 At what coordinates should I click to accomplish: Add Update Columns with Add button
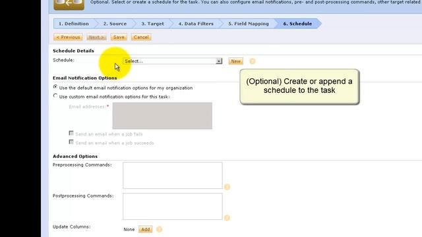click(x=145, y=229)
